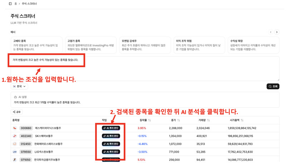Click the SK스퀘어 logo icon
Image resolution: width=286 pixels, height=163 pixels.
tap(15, 136)
